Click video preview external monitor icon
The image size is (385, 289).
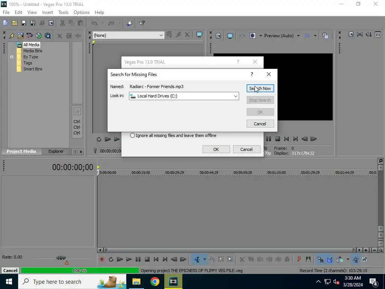point(230,36)
